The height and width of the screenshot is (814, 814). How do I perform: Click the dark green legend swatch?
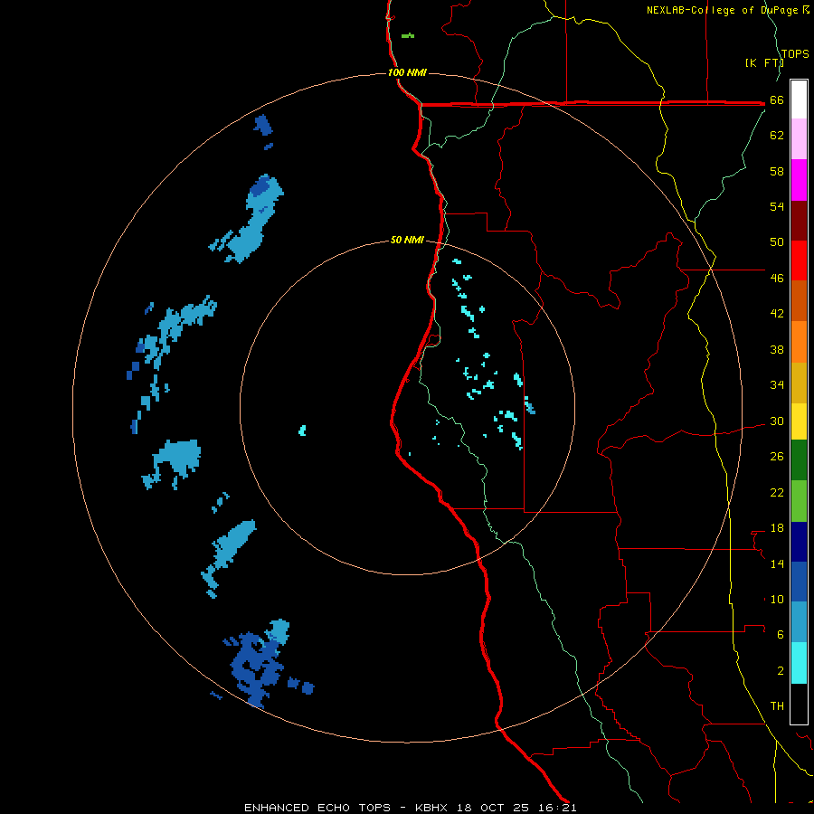click(799, 460)
